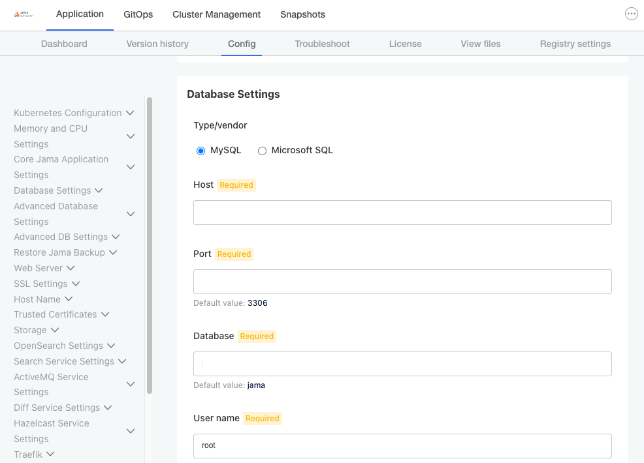
Task: Open the GitOps top tab
Action: tap(138, 14)
